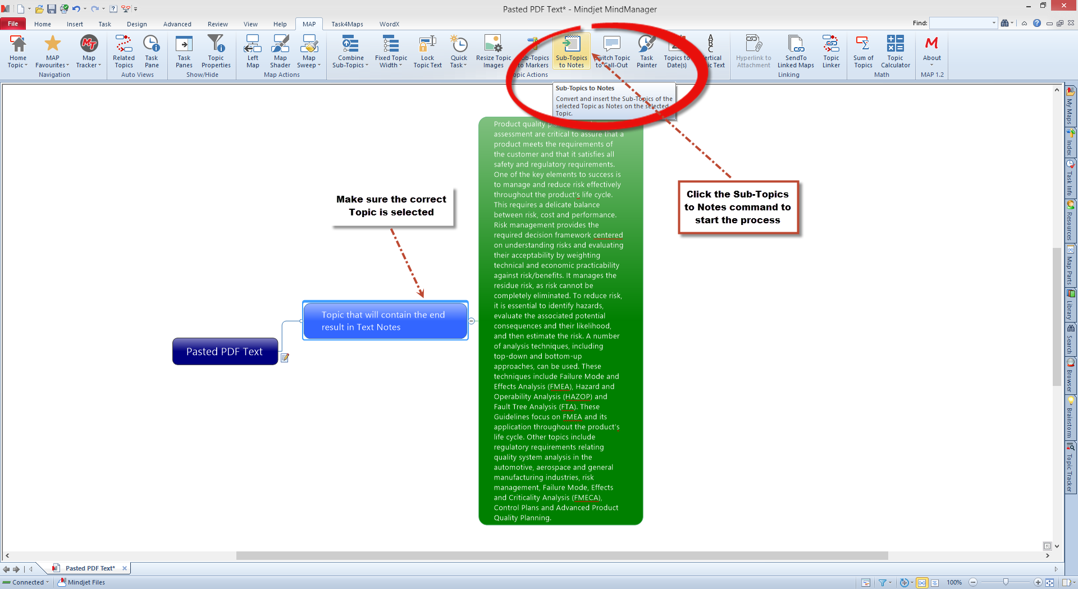Click the red File button

[x=13, y=24]
